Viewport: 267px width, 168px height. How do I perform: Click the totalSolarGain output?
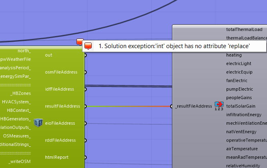(x=241, y=106)
